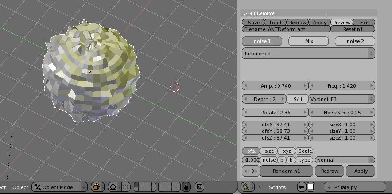Click the sizeX : 1.00 value field
The image size is (392, 194).
342,124
